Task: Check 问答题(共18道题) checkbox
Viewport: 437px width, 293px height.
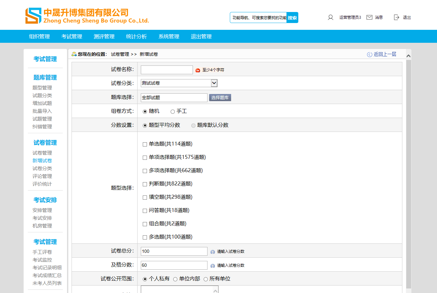Action: pyautogui.click(x=145, y=211)
